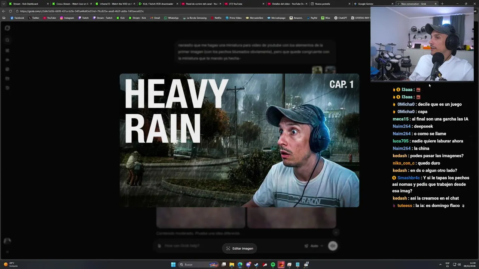Open the Mercadolibre bookmark
Screen dimensions: 479x269
[x=255, y=18]
